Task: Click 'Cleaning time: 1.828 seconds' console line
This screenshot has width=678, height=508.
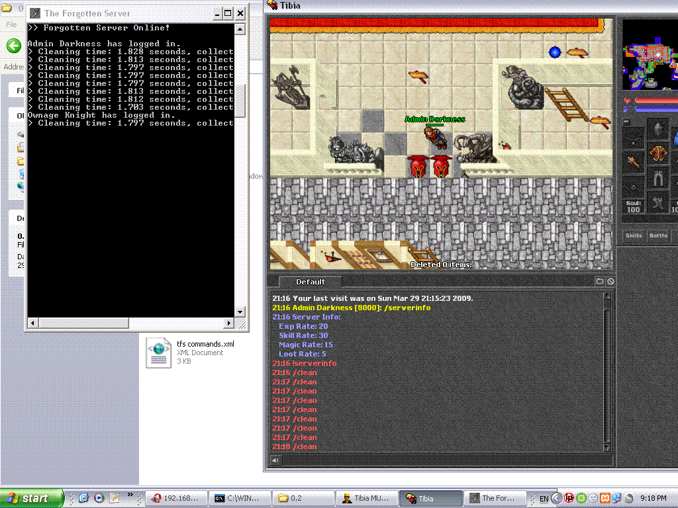Action: coord(130,52)
